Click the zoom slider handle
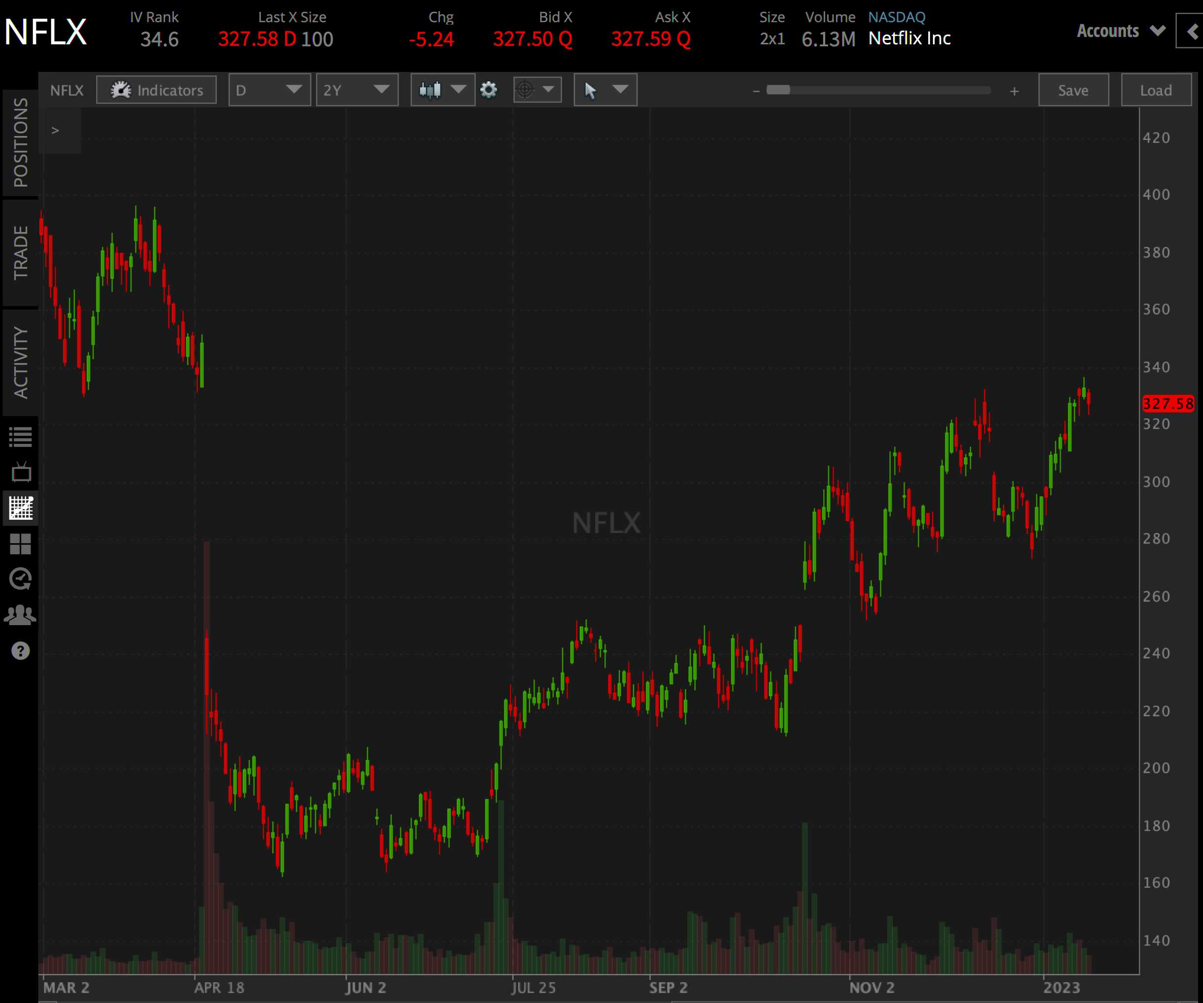This screenshot has height=1003, width=1203. click(778, 90)
